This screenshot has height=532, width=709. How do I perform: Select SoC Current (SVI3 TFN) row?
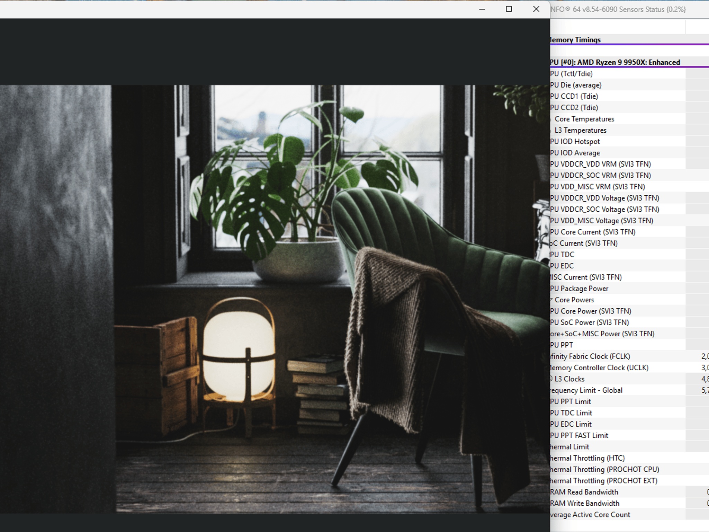629,243
